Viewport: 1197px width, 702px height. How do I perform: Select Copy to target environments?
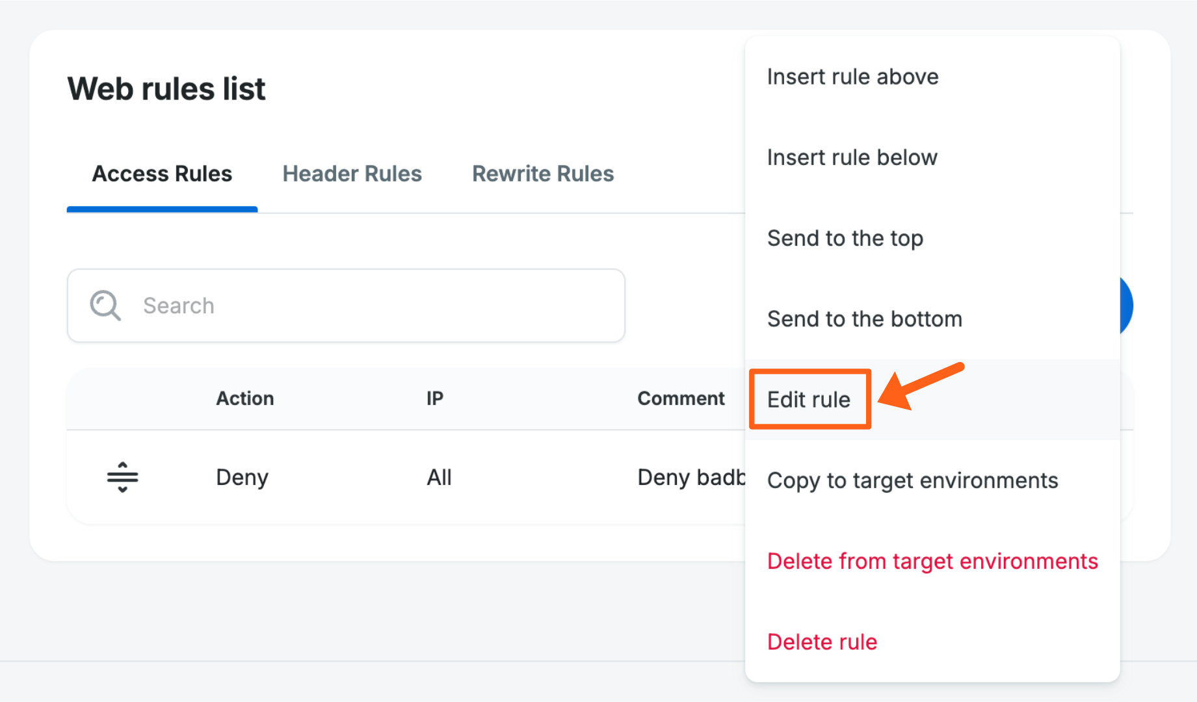tap(912, 480)
